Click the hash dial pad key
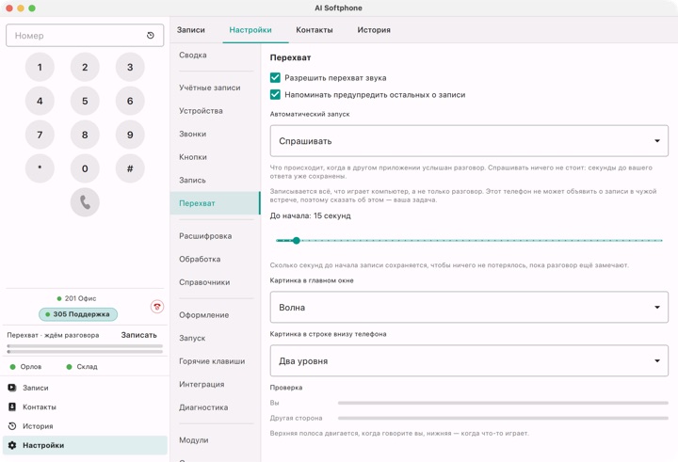Screen dimensions: 678x462 tap(130, 168)
